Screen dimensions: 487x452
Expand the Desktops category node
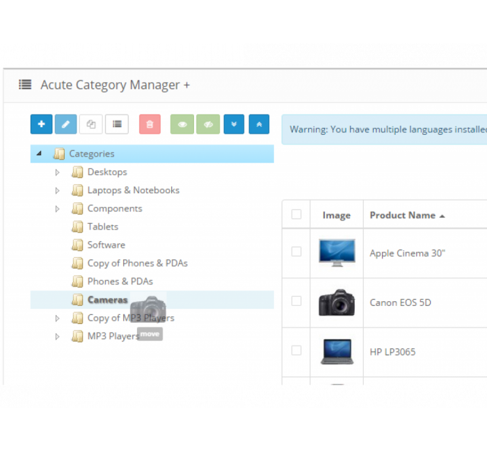coord(58,172)
